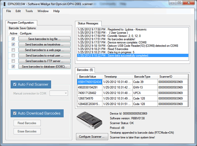Image resolution: width=197 pixels, height=146 pixels.
Task: Select the 'Read 5 barcodes' status message
Action: click(x=133, y=49)
